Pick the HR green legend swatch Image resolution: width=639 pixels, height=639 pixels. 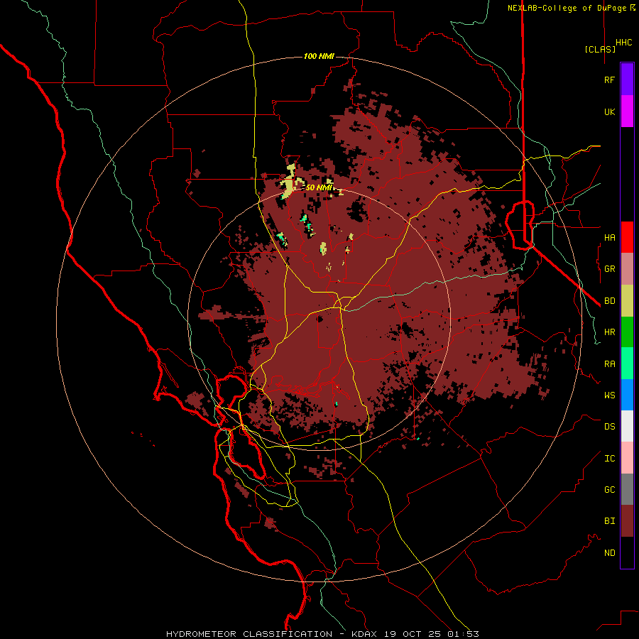point(627,332)
